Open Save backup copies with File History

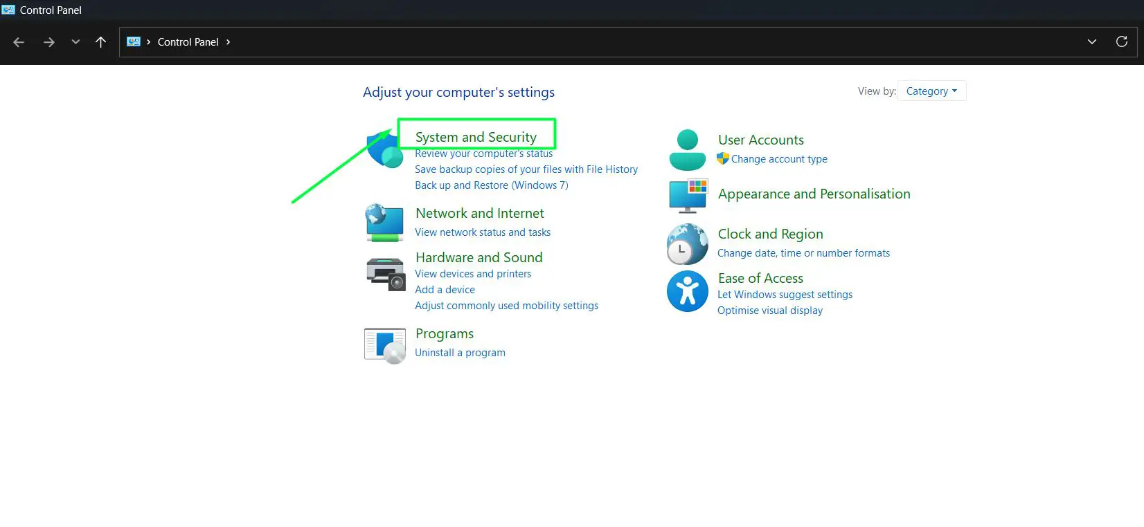(x=526, y=169)
